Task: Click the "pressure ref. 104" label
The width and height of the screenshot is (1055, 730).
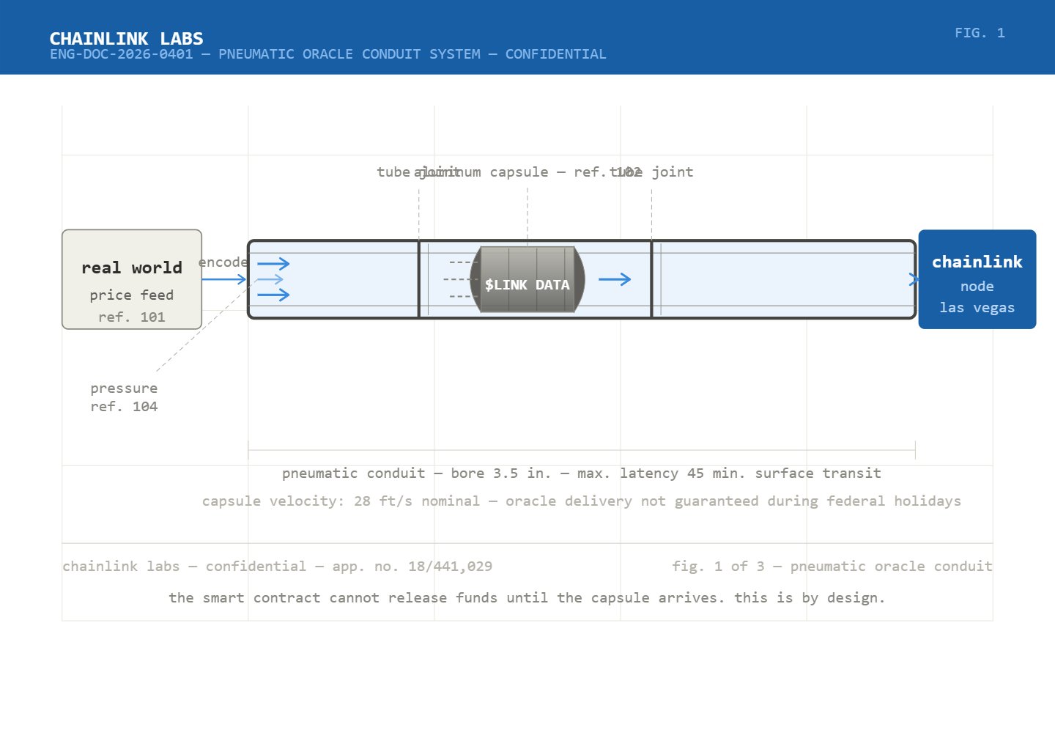Action: [124, 397]
